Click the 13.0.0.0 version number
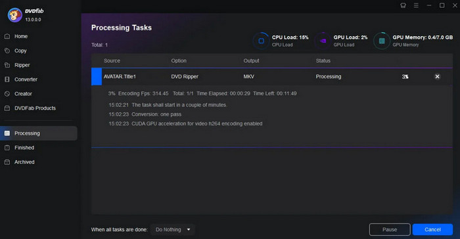Screen dimensions: 460x239 (33, 20)
